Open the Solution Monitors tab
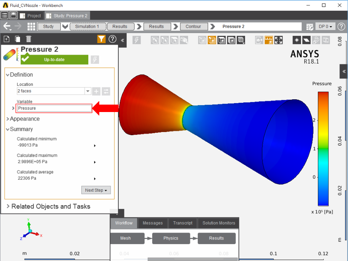The image size is (348, 261). pos(219,223)
